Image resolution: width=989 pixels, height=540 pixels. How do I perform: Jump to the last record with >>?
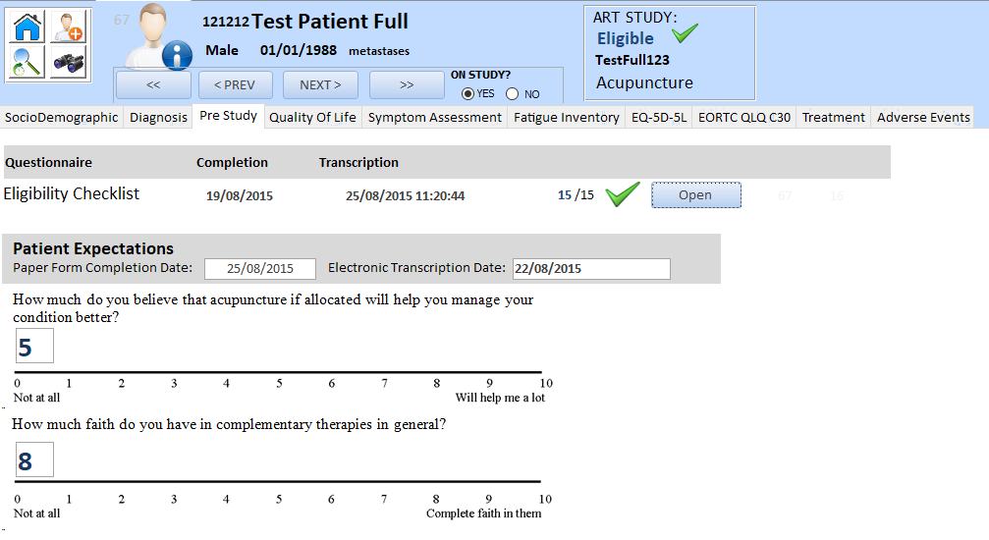407,85
